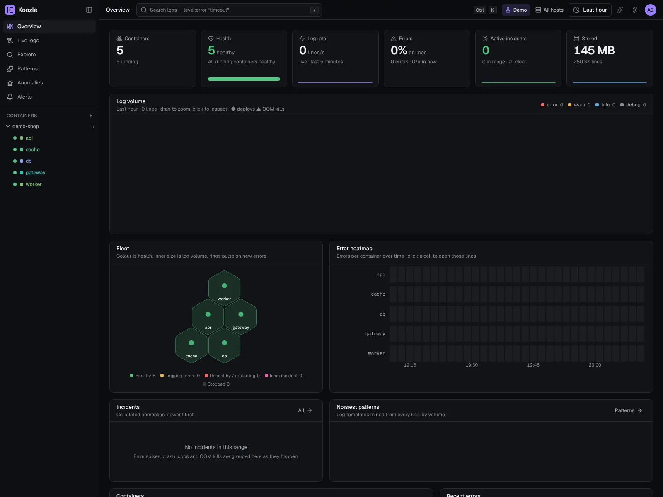Click the sparkle icon in the top bar
The image size is (663, 497).
point(620,10)
